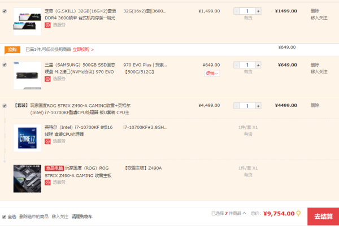339x229 pixels.
Task: Delete the G.SKILL memory item
Action: 315,11
